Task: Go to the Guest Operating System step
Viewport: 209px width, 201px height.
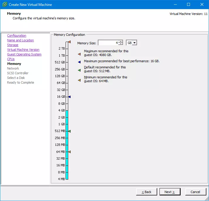Action: [24, 54]
